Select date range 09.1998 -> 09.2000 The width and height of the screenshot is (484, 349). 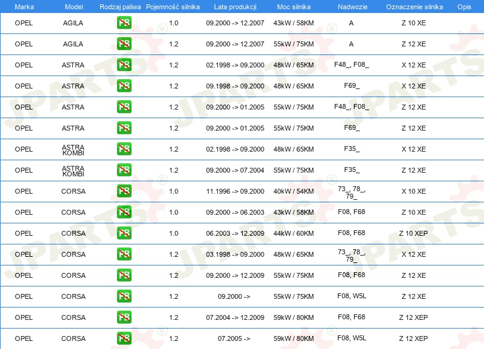pyautogui.click(x=235, y=86)
